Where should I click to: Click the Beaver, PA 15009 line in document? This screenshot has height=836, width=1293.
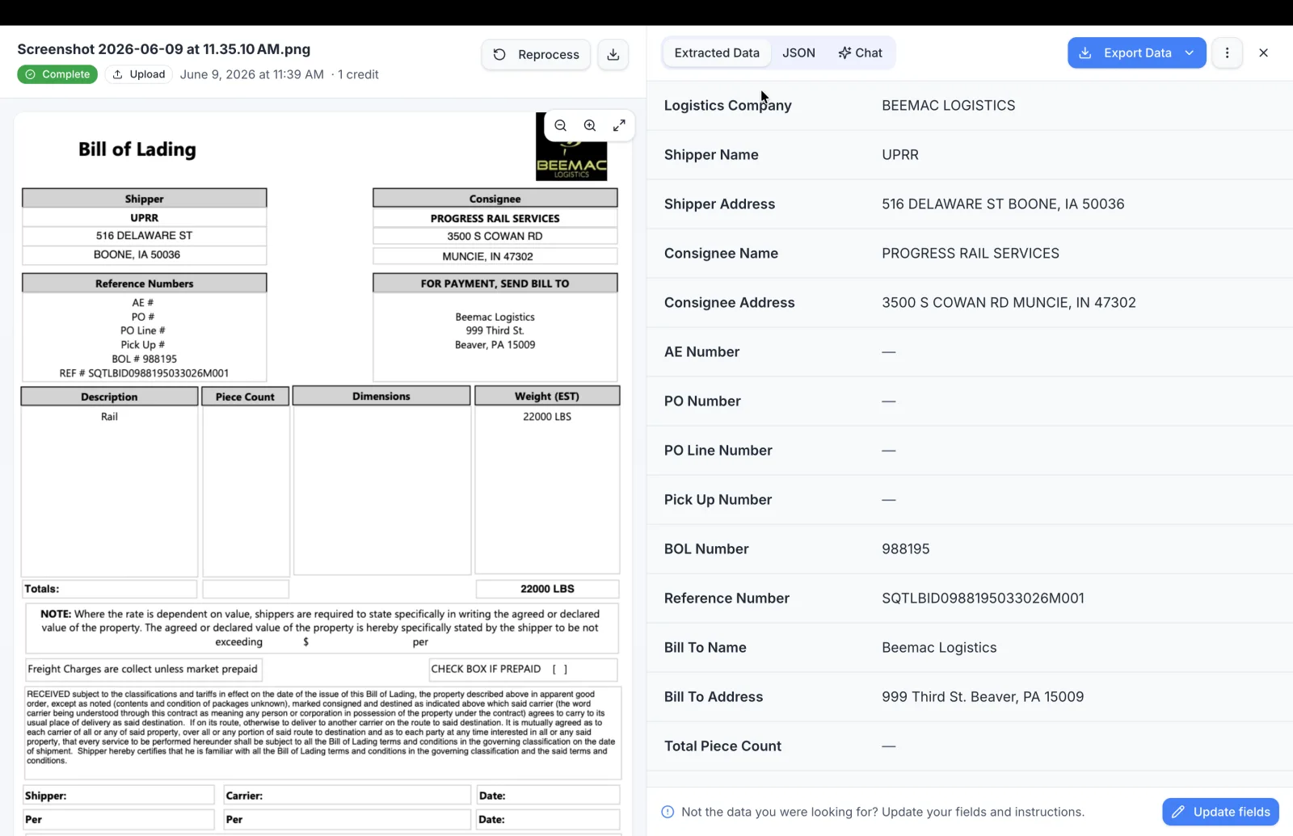click(x=495, y=345)
